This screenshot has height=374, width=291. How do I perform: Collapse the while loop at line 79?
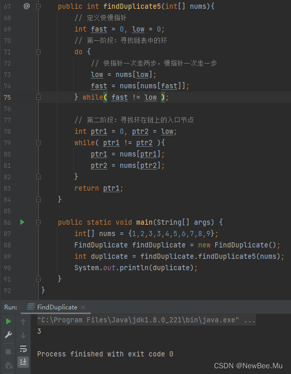pyautogui.click(x=38, y=143)
